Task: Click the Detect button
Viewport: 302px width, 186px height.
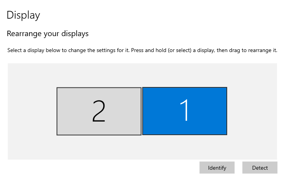Action: 260,168
